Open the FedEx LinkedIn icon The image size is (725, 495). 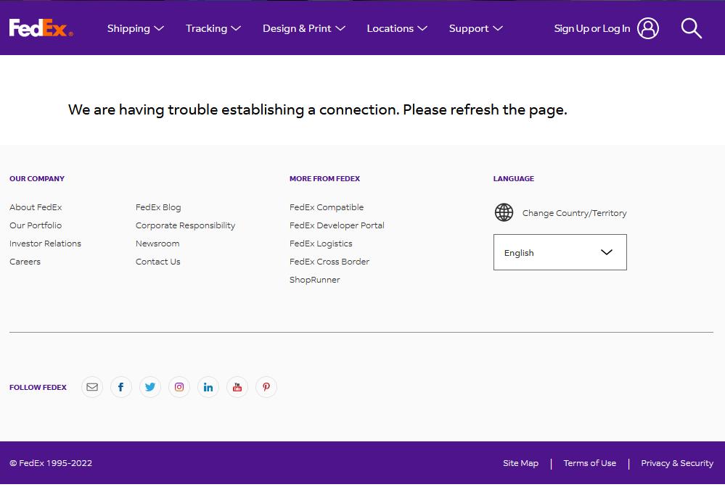208,387
